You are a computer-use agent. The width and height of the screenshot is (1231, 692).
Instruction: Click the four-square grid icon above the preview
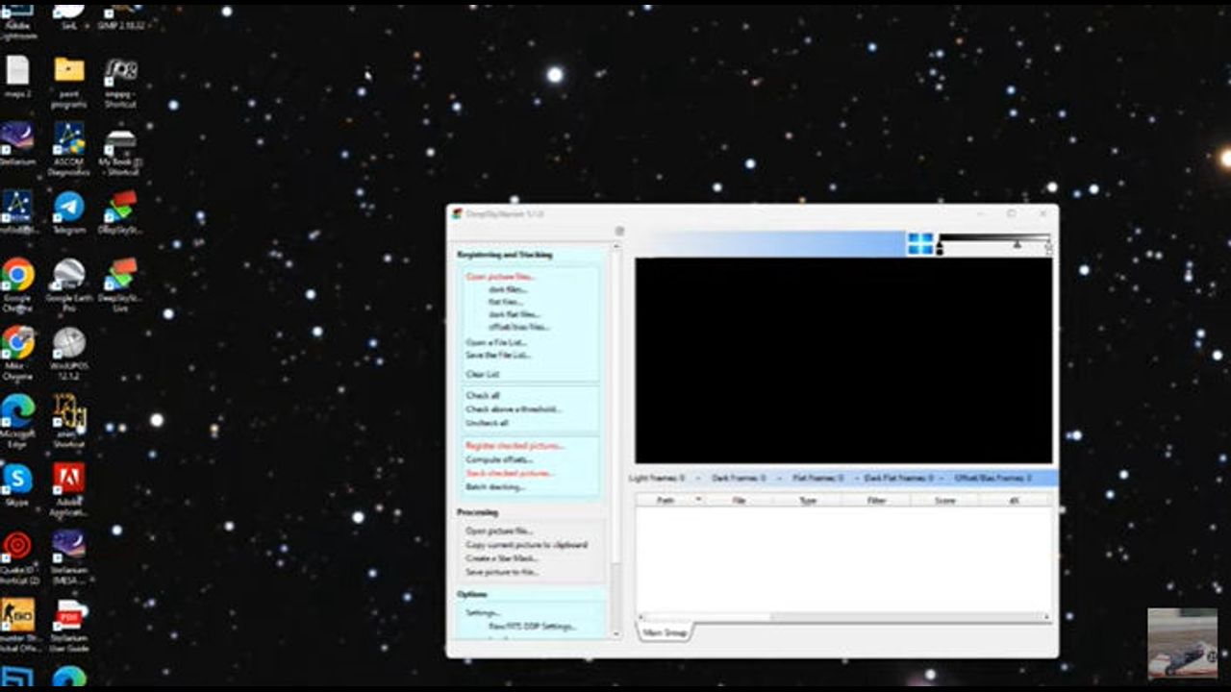[920, 244]
